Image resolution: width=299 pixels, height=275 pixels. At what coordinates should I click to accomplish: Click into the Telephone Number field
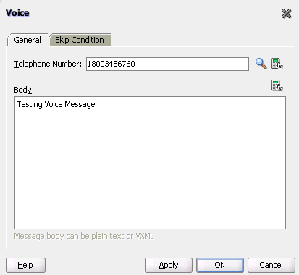[167, 64]
